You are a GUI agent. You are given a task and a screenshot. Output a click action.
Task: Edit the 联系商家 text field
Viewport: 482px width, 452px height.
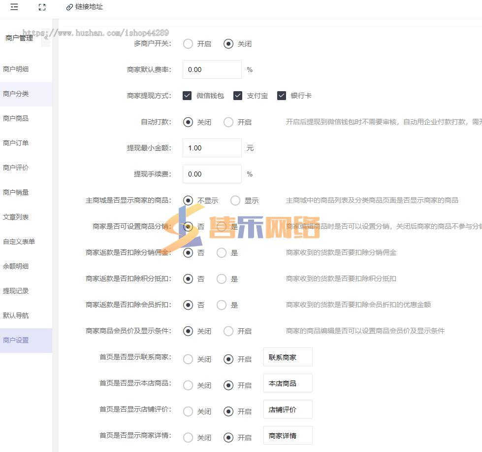[288, 357]
